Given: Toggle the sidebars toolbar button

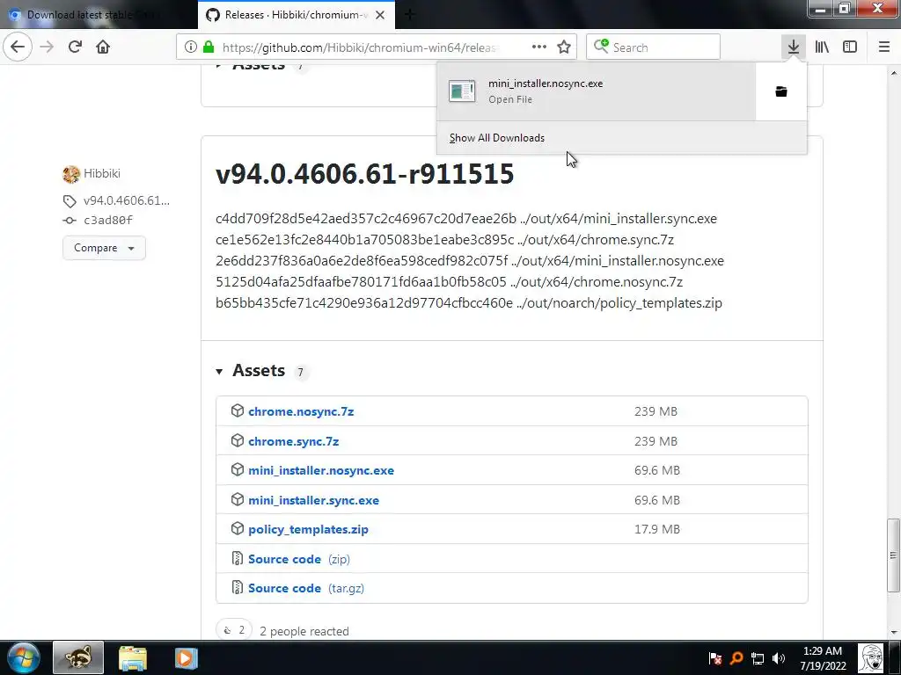Looking at the screenshot, I should 850,47.
